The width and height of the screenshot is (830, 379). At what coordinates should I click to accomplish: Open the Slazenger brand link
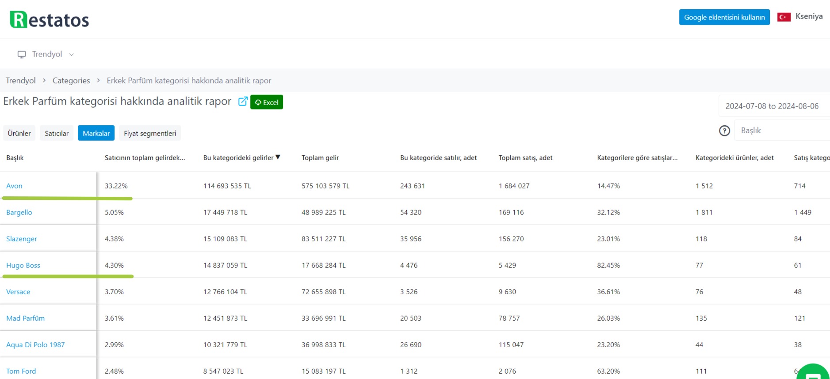[x=22, y=239]
